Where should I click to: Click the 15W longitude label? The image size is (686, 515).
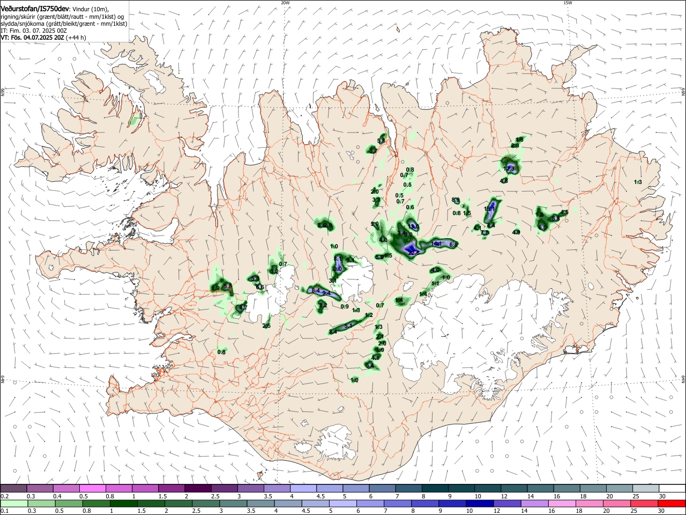coord(568,3)
